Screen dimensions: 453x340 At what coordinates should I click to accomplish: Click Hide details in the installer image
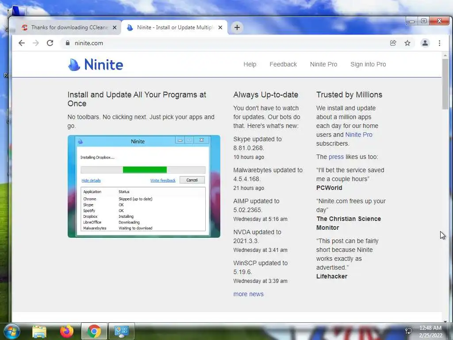(91, 181)
